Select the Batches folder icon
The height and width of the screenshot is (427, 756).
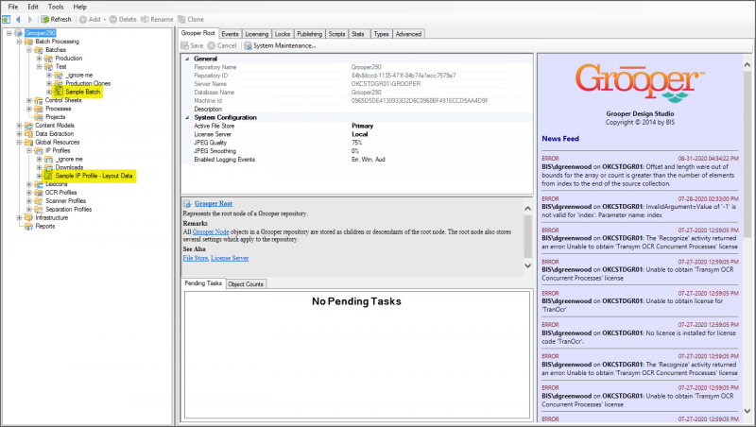[39, 50]
